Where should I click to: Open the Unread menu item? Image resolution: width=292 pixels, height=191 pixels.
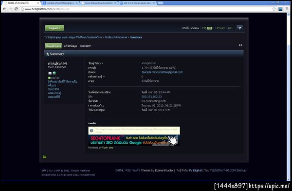coord(220,28)
